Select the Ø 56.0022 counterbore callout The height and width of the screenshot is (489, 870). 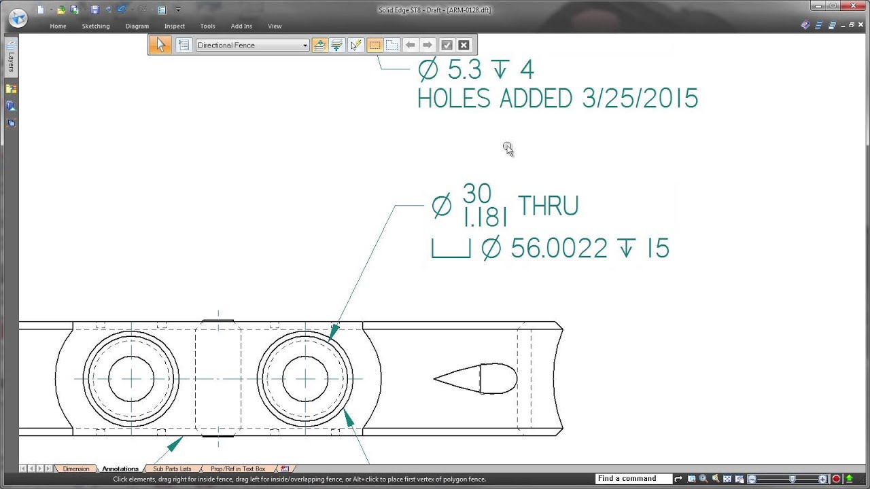551,249
